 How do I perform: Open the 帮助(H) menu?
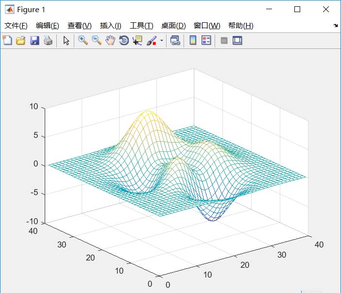(x=241, y=26)
